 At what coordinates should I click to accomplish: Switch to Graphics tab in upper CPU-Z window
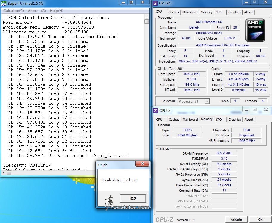234,12
